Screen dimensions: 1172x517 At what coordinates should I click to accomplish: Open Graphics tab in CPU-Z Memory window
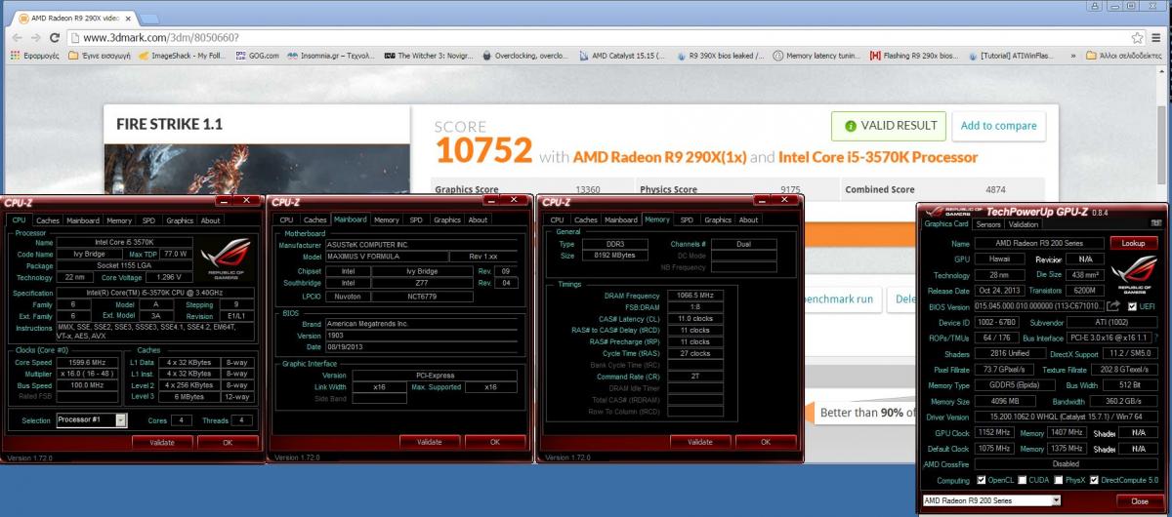pos(717,219)
